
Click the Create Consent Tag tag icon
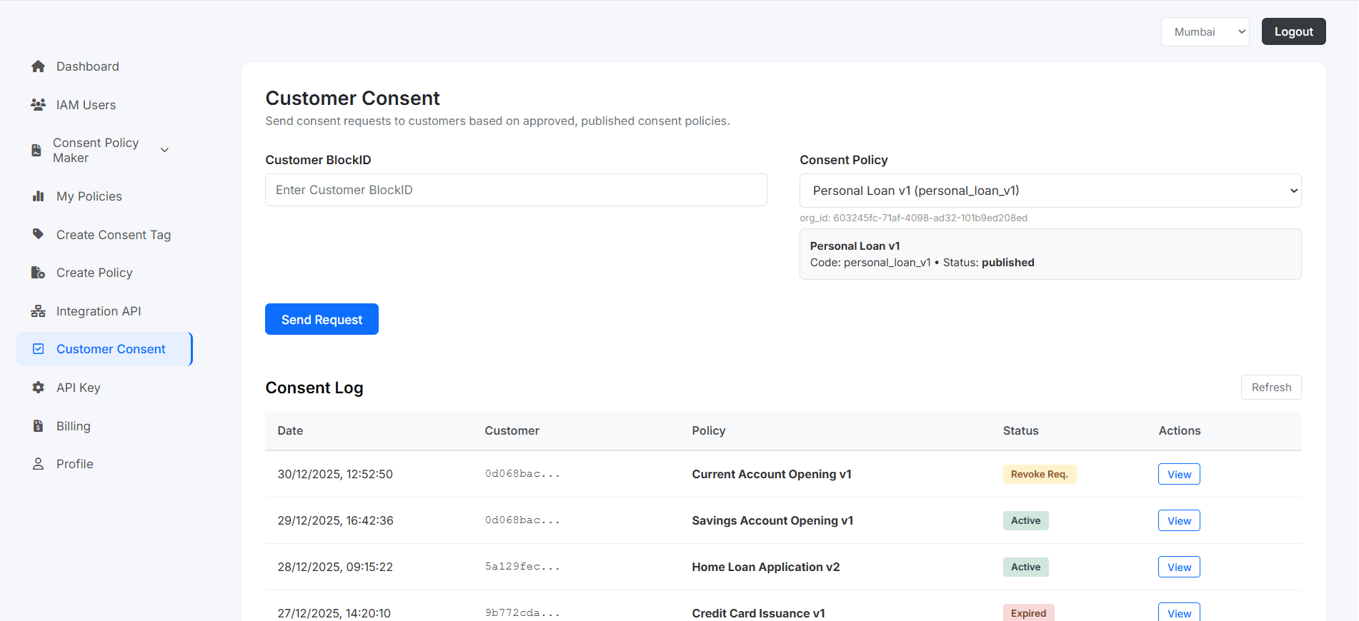[39, 234]
